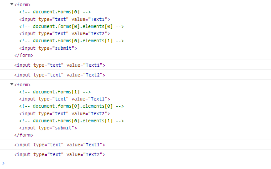Select the submit input line in the second form
The width and height of the screenshot is (271, 169).
48,128
